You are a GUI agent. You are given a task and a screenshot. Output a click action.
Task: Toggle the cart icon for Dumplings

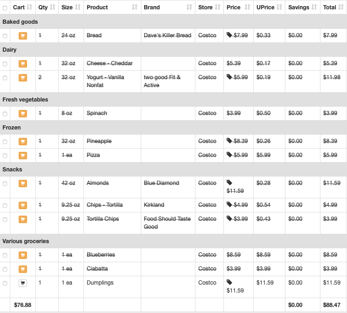(x=23, y=283)
